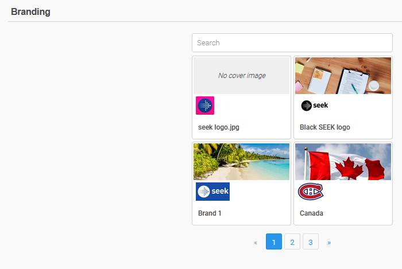Click the black seek logo icon

coord(315,106)
